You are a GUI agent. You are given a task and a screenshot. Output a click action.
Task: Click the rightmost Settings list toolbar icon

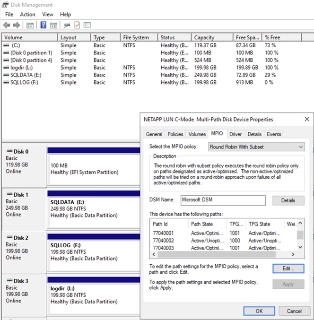87,25
